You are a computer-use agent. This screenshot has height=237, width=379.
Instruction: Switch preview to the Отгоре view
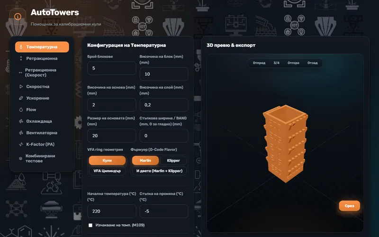[293, 63]
